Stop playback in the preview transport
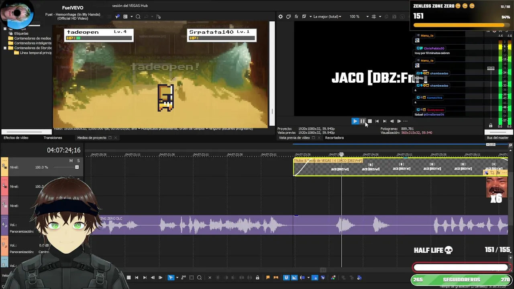The height and width of the screenshot is (289, 514). (370, 121)
